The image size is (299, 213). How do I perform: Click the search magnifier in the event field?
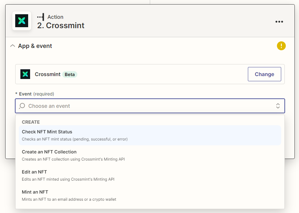point(22,106)
